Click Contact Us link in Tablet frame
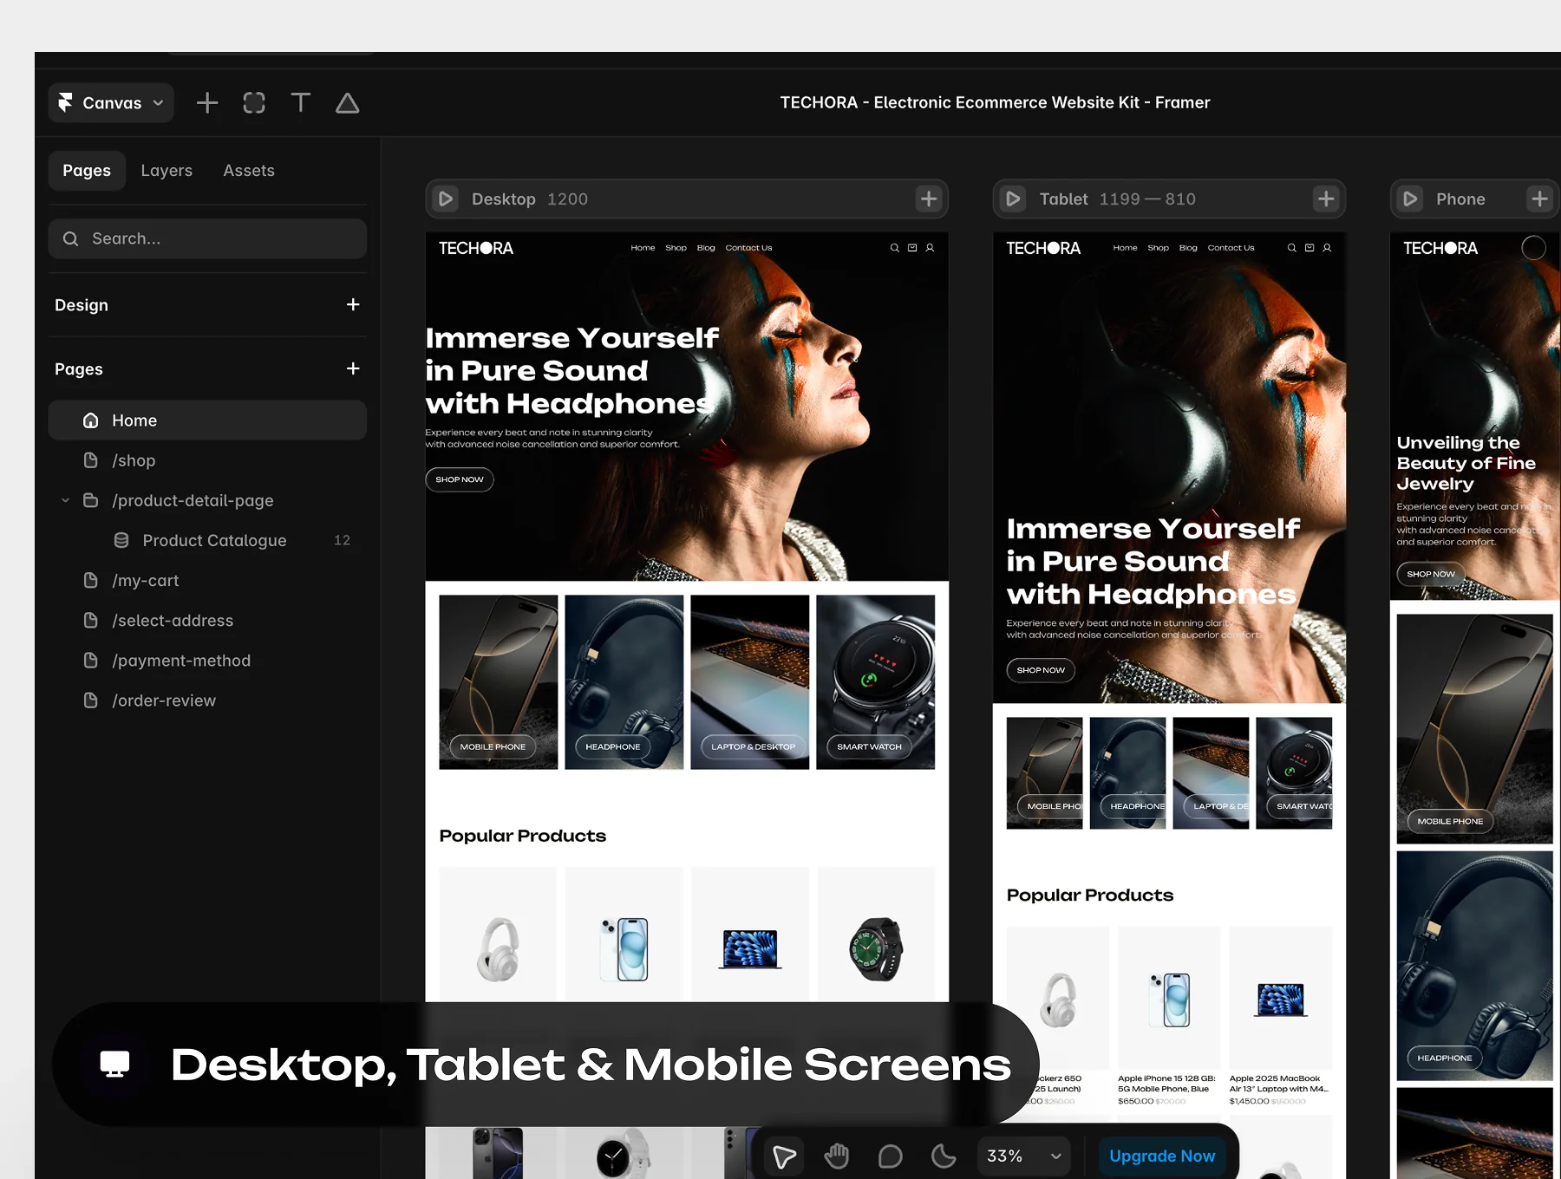Viewport: 1561px width, 1179px height. pyautogui.click(x=1231, y=248)
